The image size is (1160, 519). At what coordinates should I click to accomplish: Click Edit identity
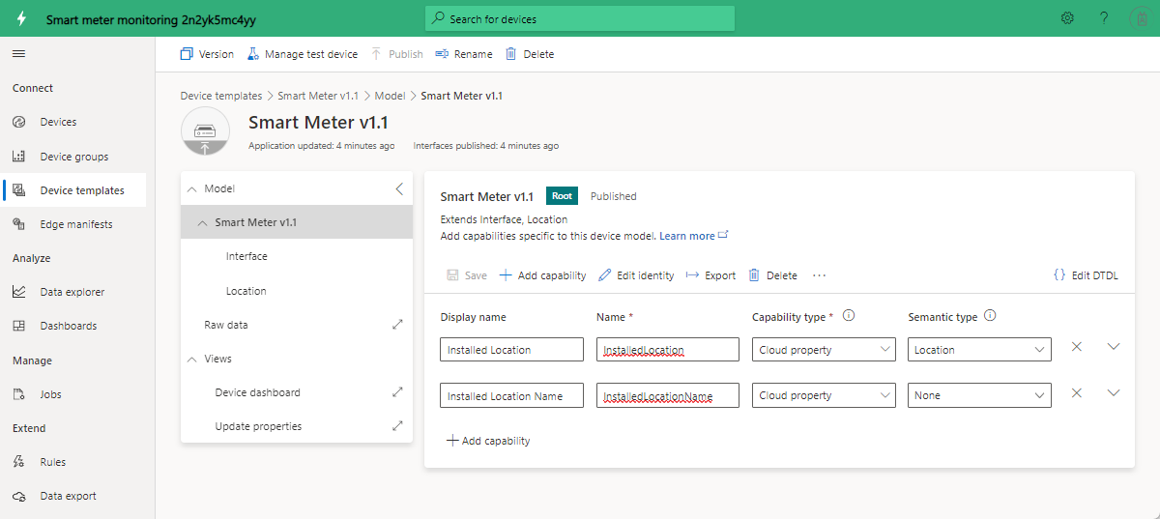636,275
